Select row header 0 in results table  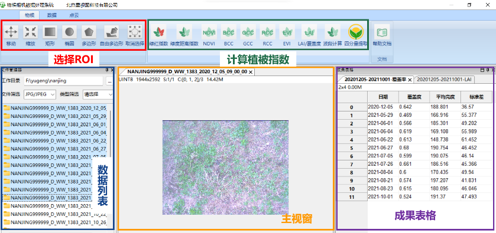point(352,107)
